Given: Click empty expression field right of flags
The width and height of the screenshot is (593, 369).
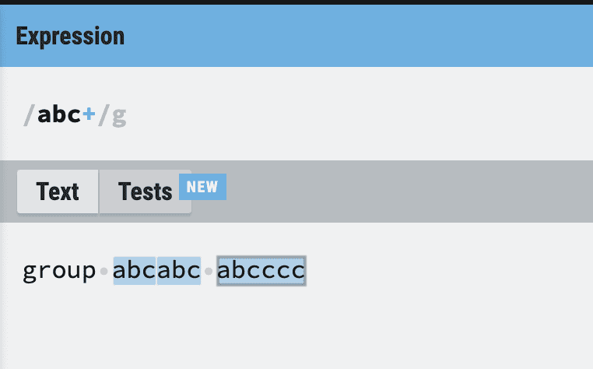Looking at the screenshot, I should click(x=350, y=115).
